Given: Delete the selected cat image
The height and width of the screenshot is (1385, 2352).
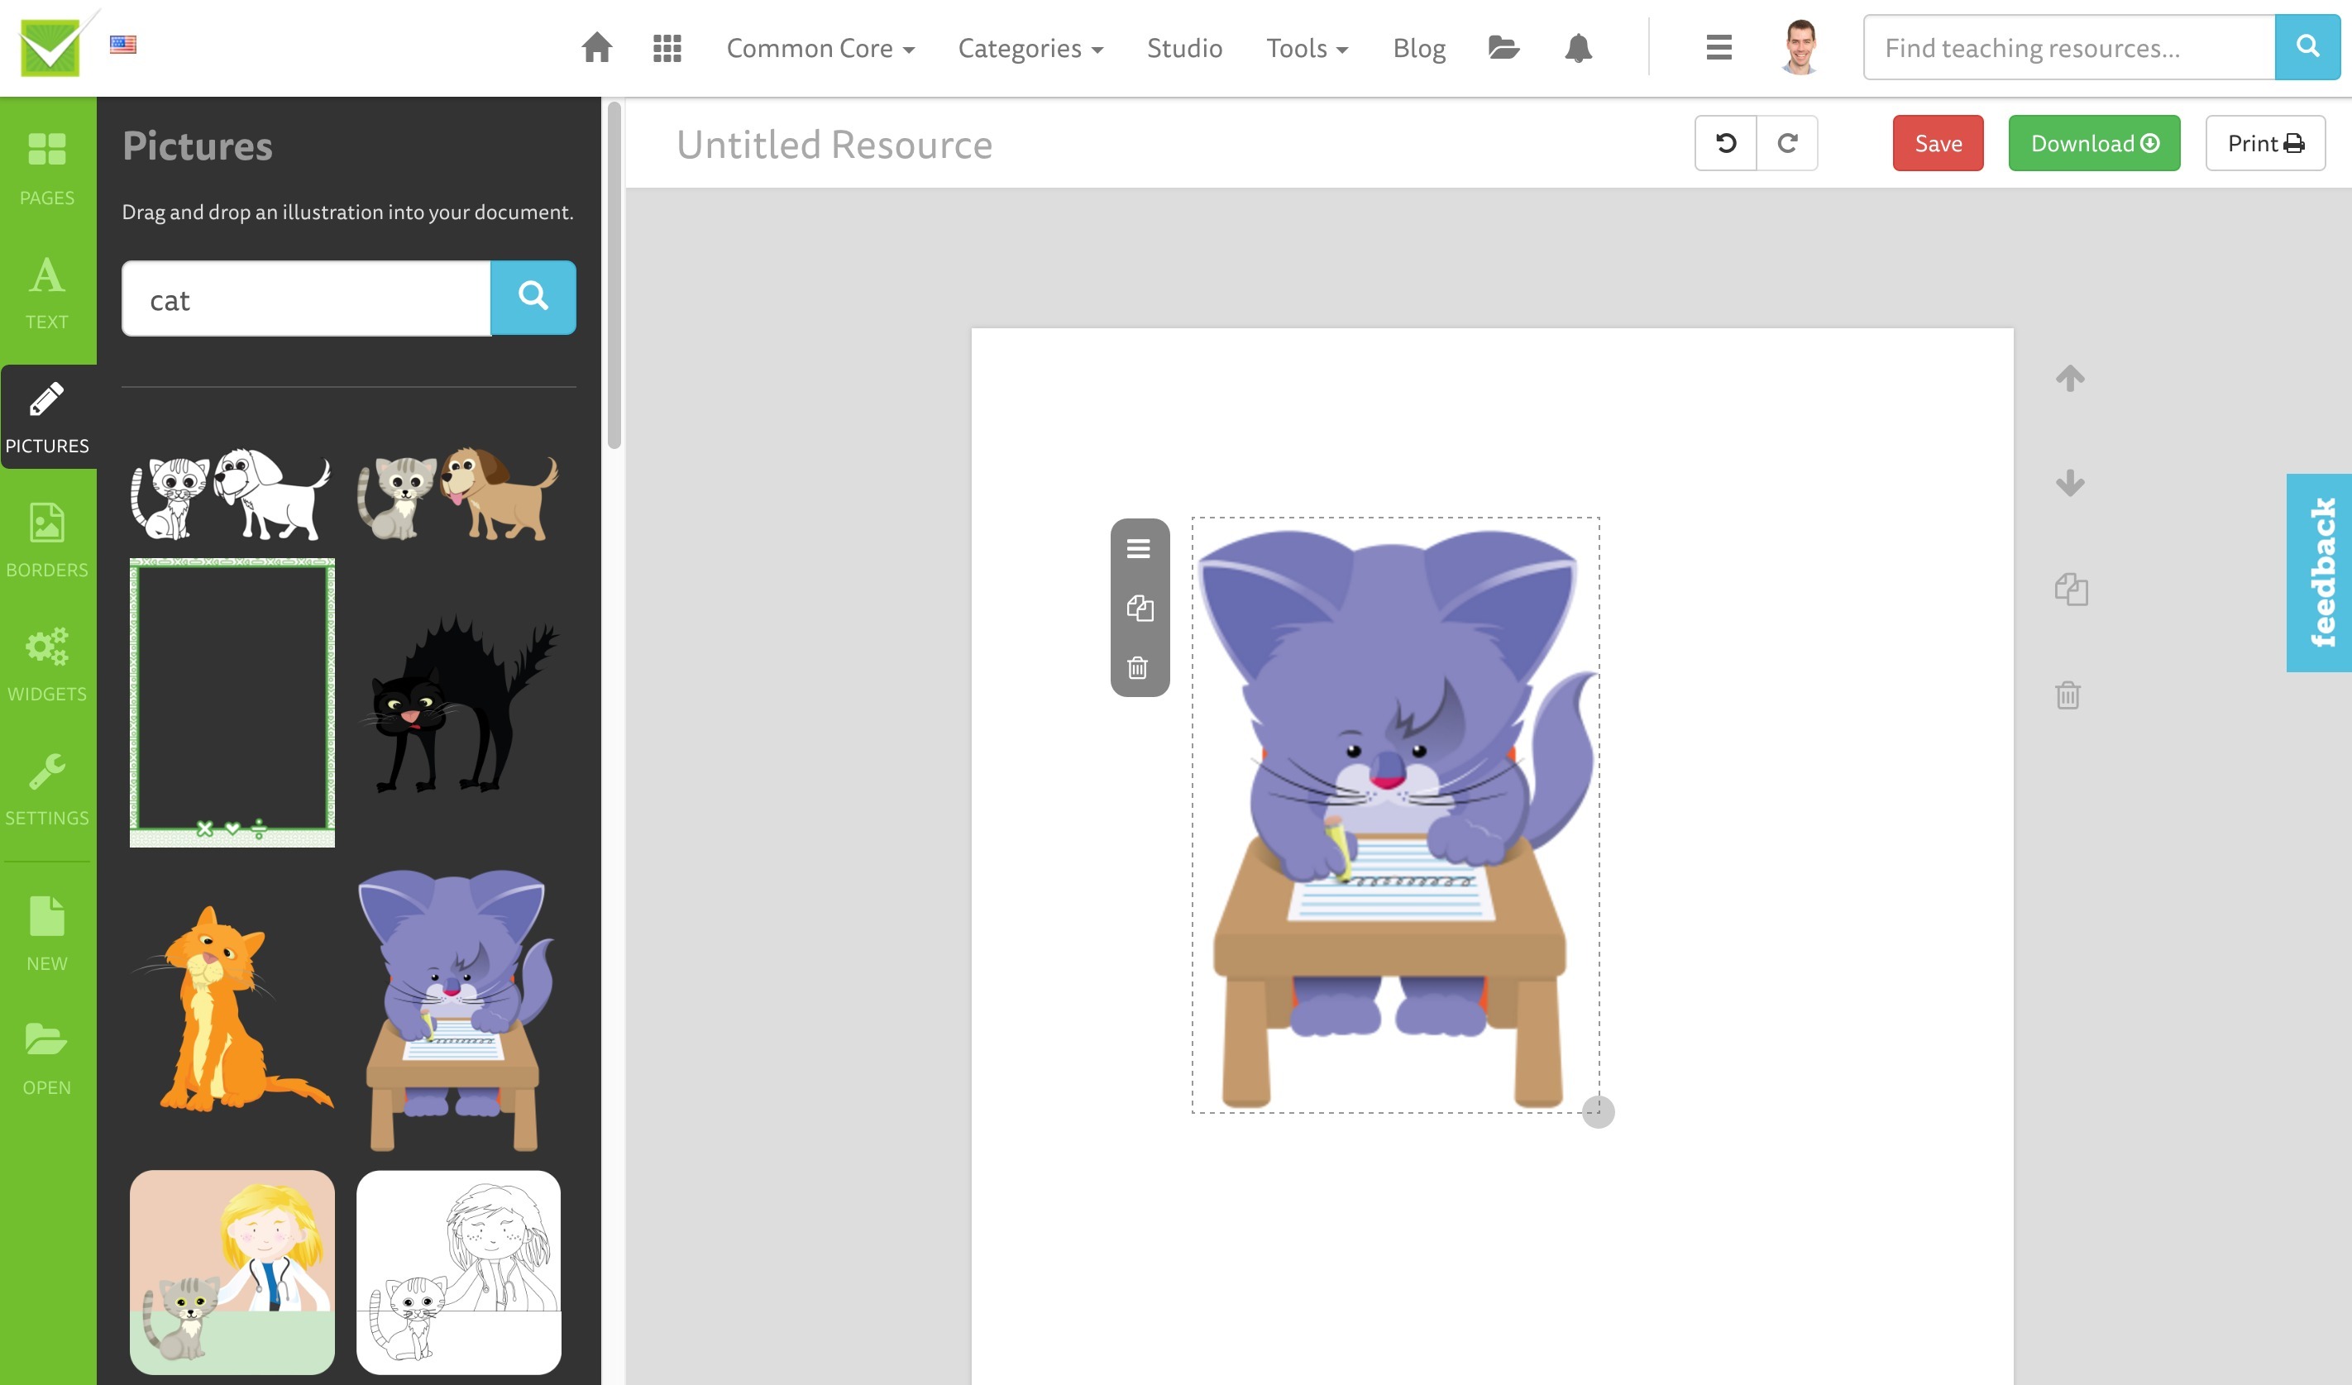Looking at the screenshot, I should point(1137,667).
